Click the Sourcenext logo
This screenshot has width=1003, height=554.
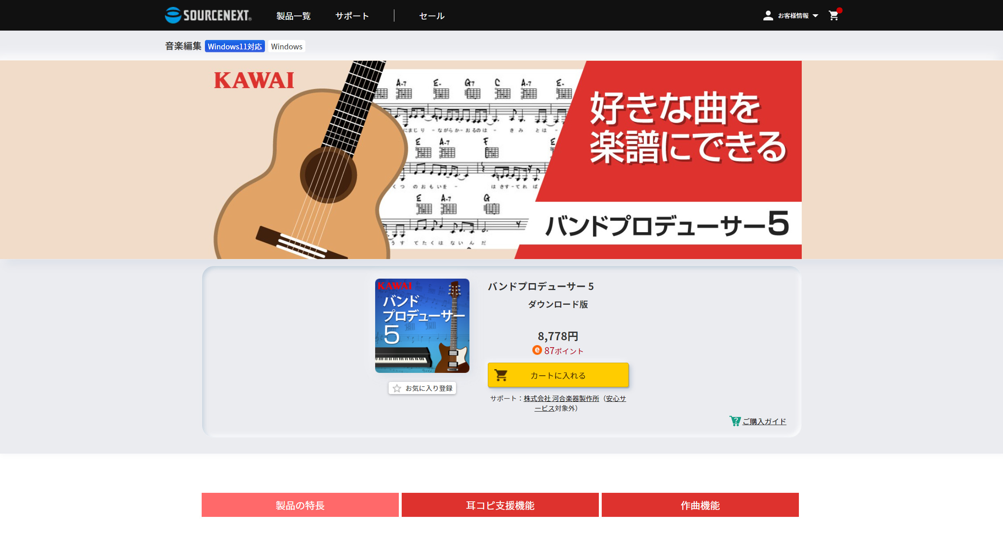[208, 16]
